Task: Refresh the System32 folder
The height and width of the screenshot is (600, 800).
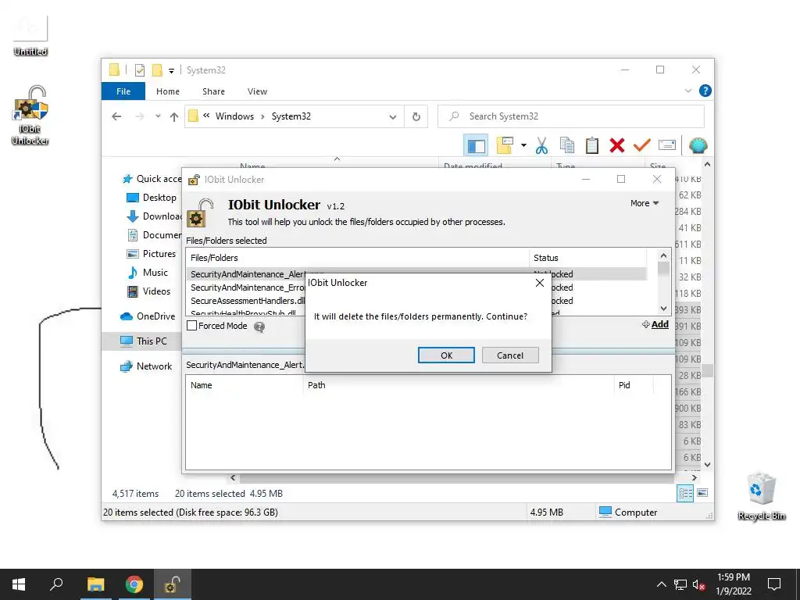Action: [416, 117]
